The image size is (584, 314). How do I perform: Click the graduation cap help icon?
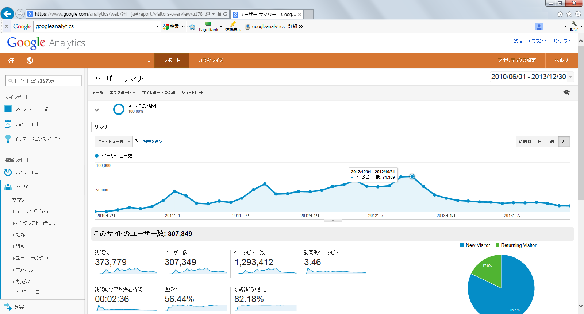click(566, 93)
